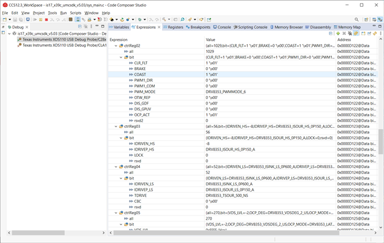Toggle Continuous Refresh in Expressions toolbar
384x243 pixels.
[x=356, y=34]
